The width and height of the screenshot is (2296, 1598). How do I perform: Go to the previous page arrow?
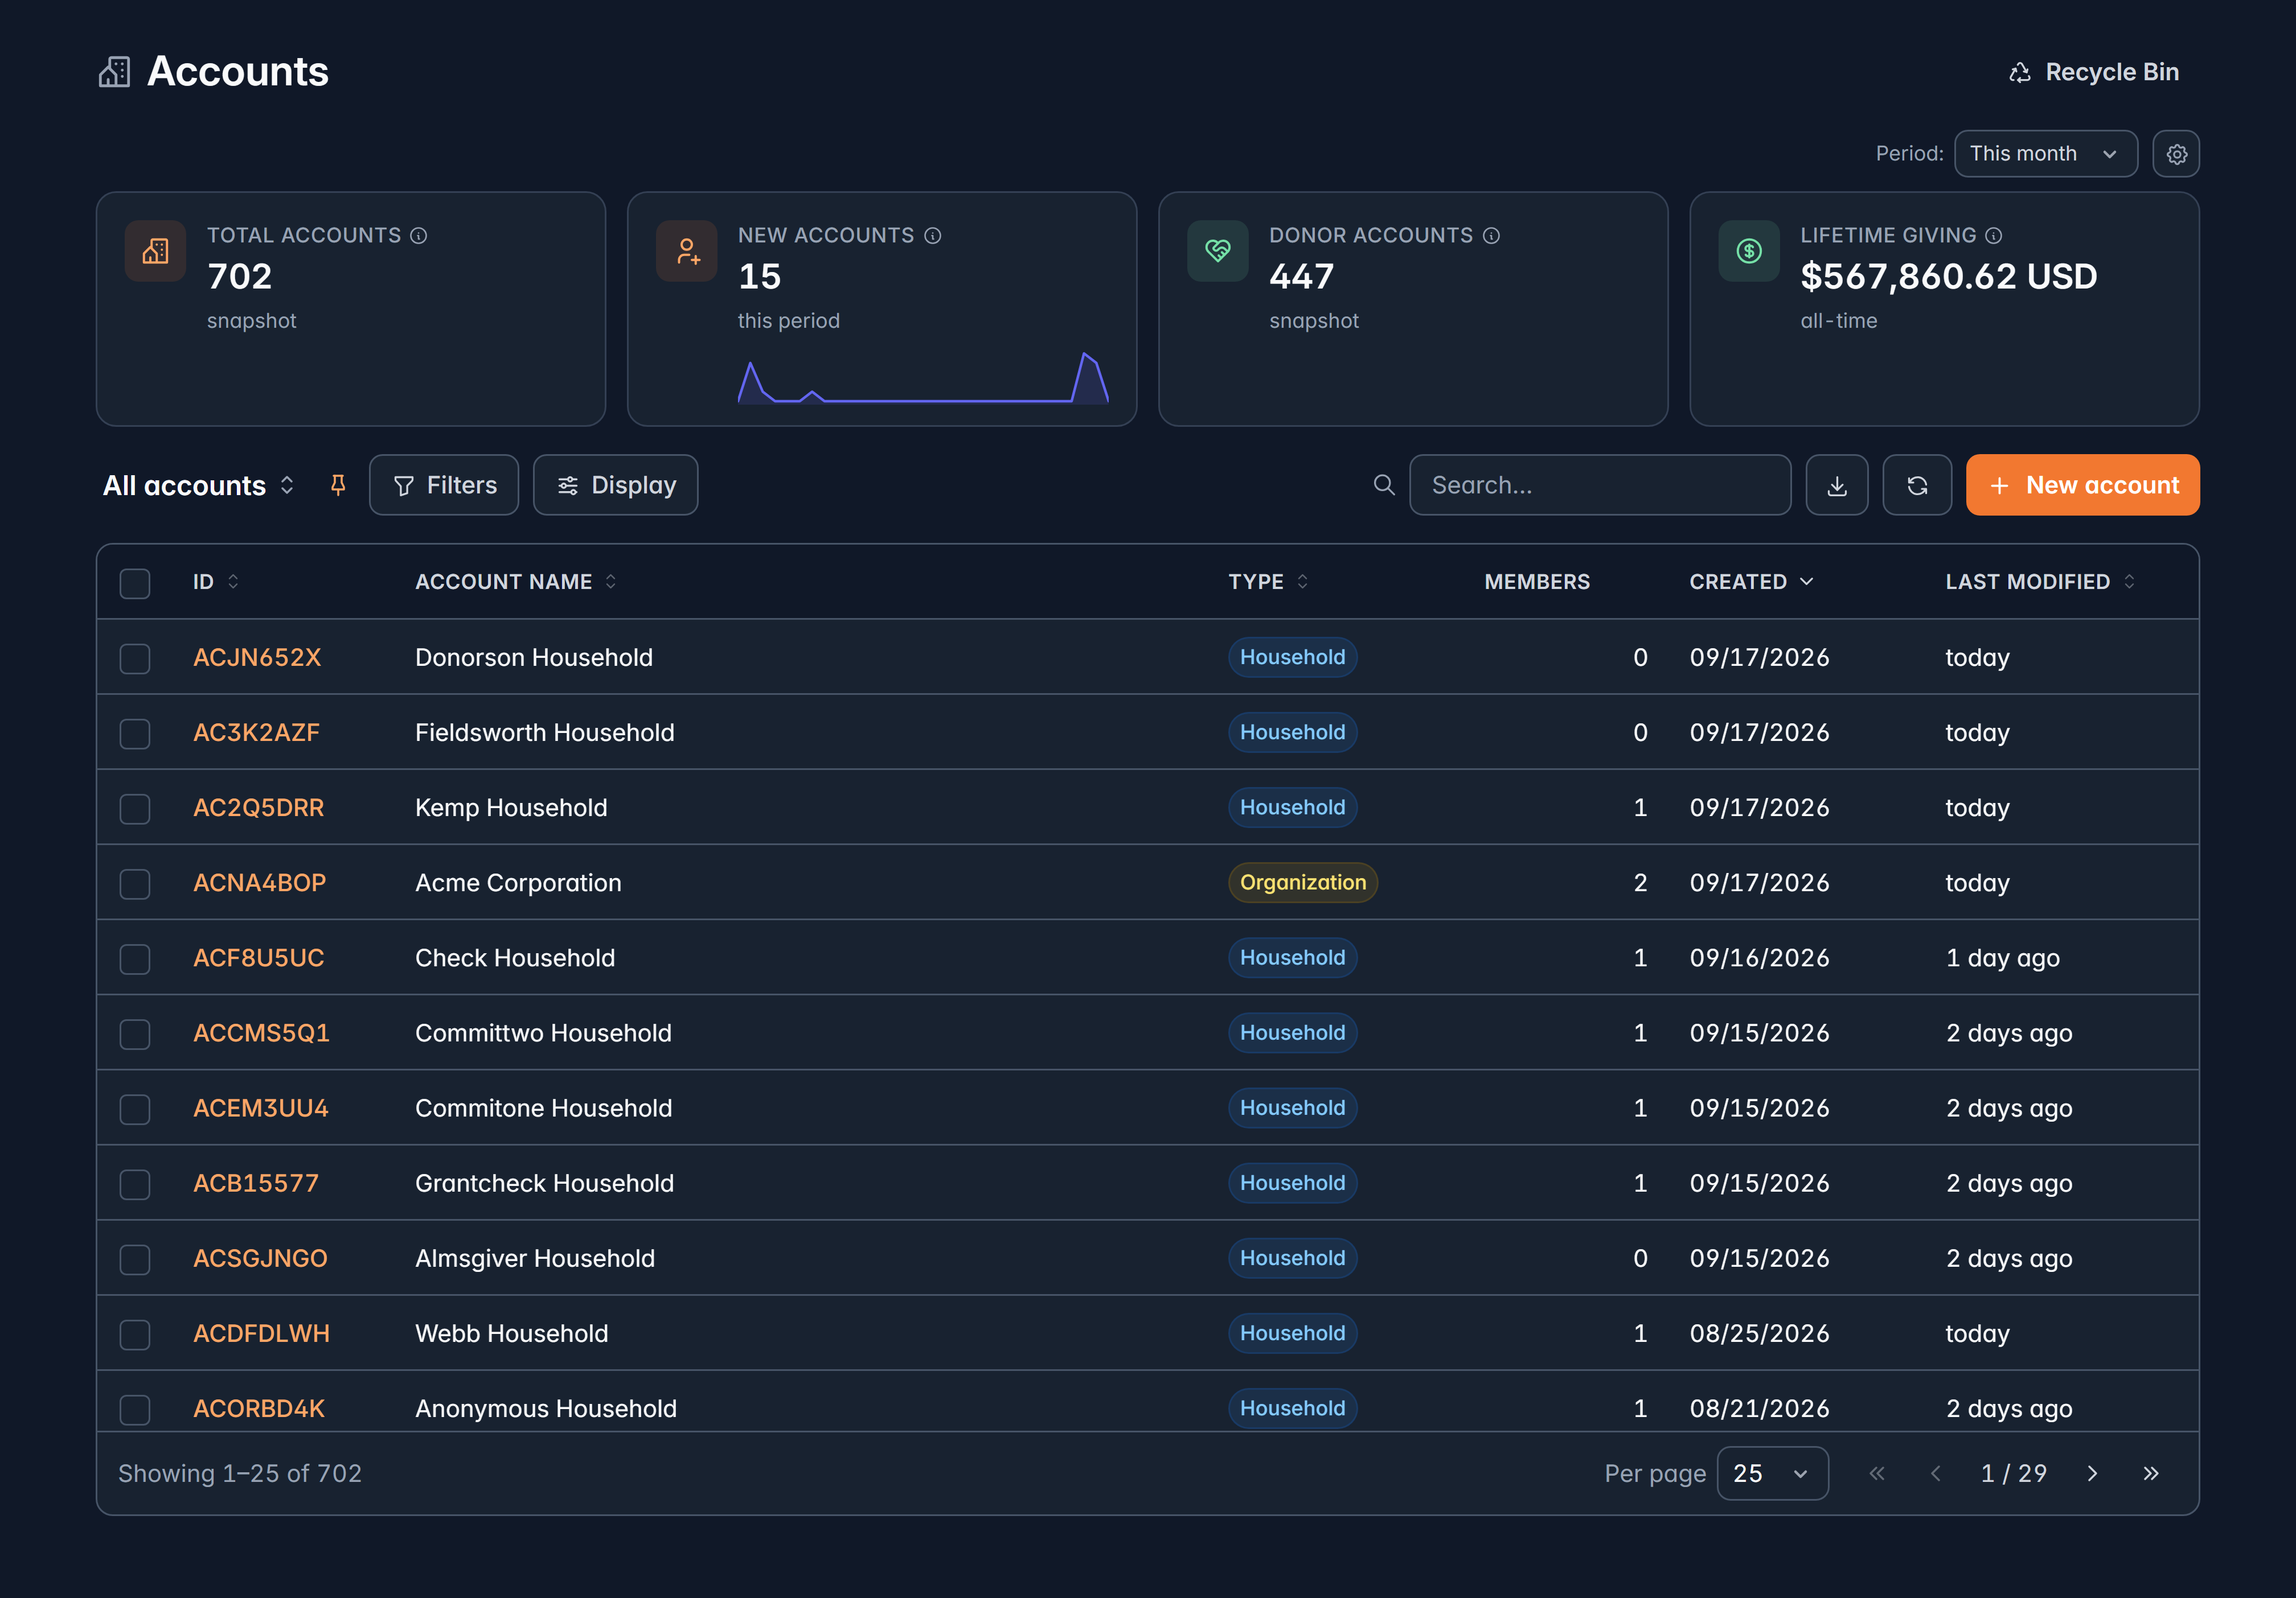[1936, 1473]
